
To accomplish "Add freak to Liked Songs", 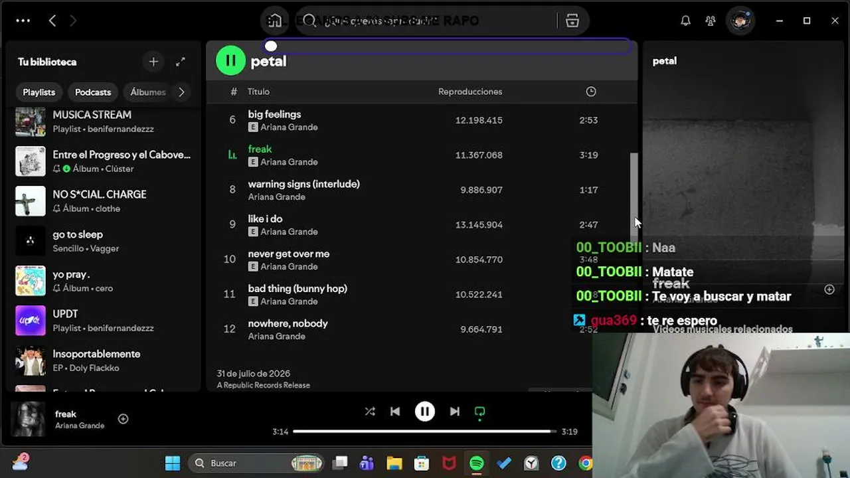I will tap(123, 419).
